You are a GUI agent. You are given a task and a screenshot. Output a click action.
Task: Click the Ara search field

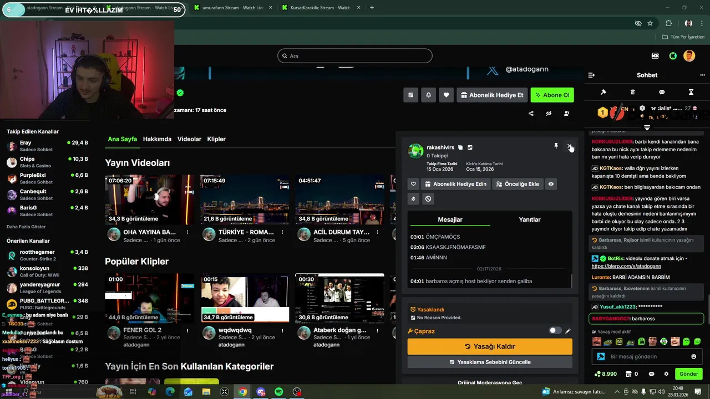(355, 56)
